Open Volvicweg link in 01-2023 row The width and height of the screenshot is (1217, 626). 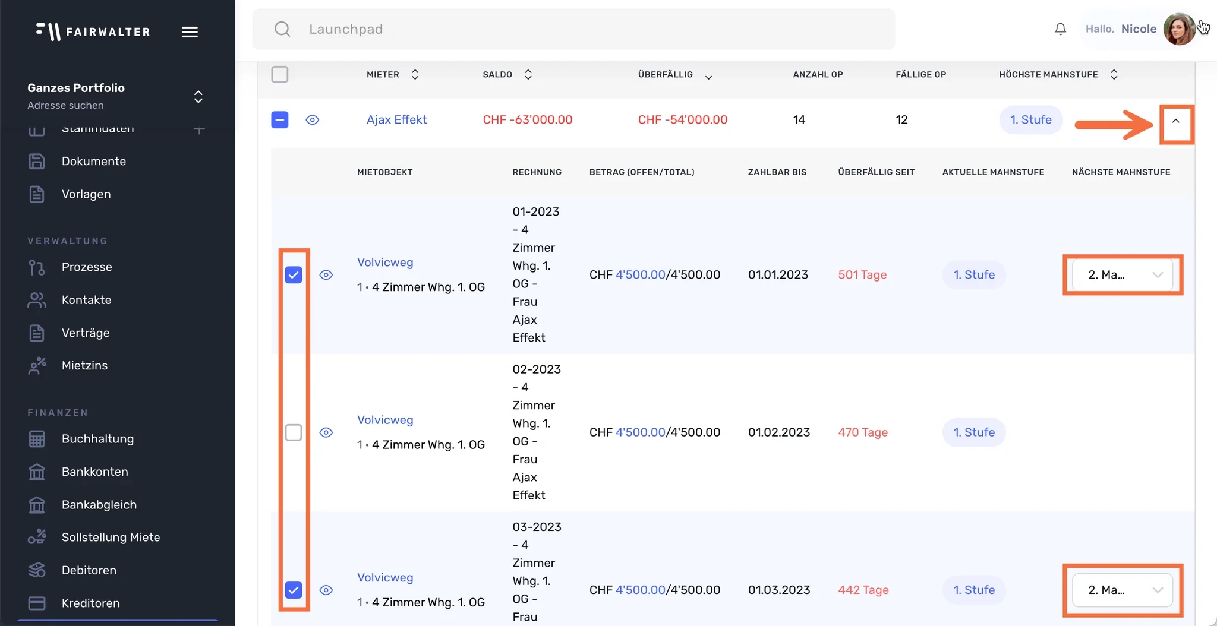[385, 263]
